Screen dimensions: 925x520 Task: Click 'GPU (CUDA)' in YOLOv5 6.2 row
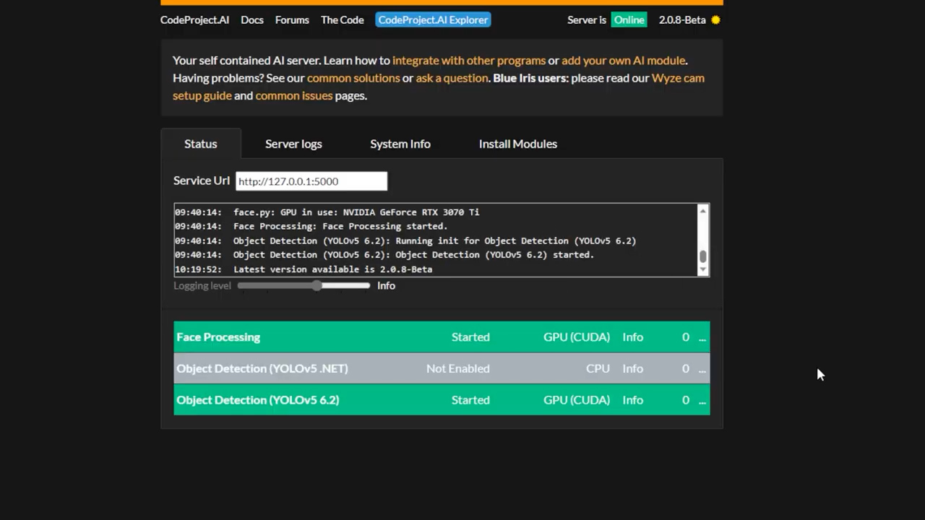click(577, 400)
